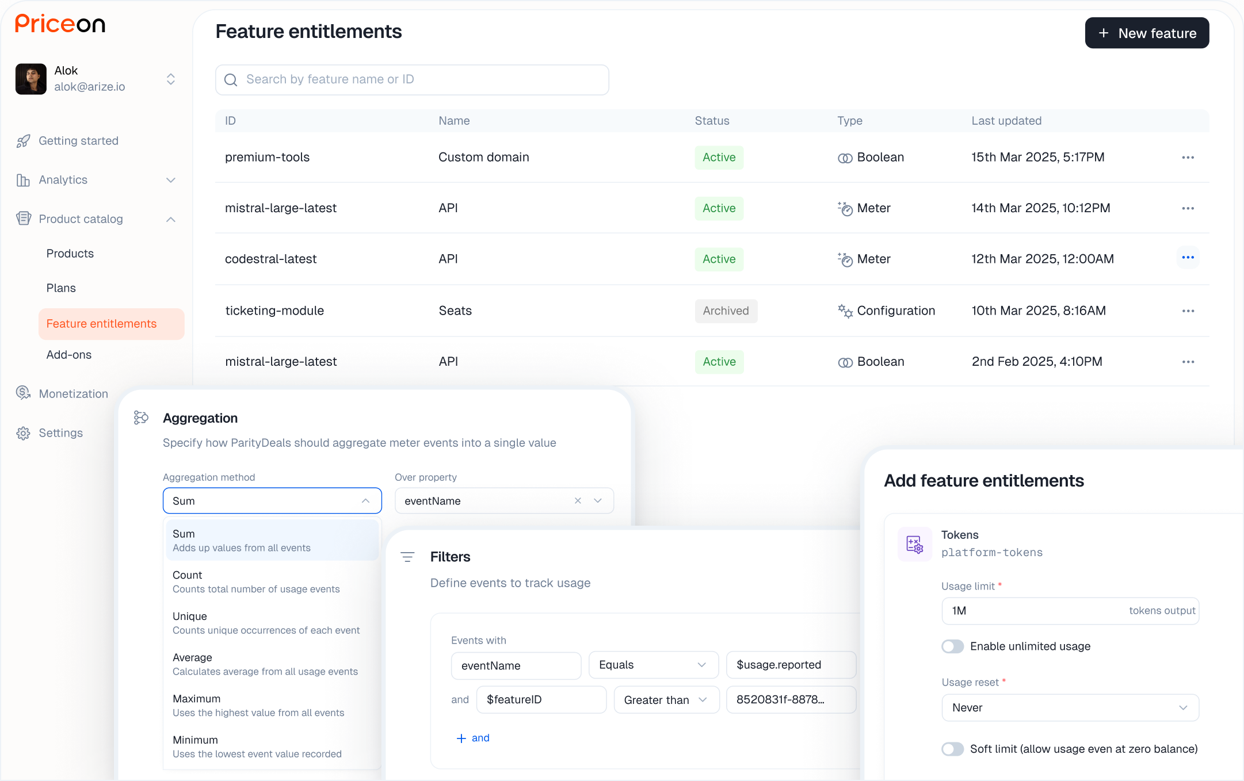Select the Maximum aggregation option
This screenshot has height=781, width=1244.
272,705
